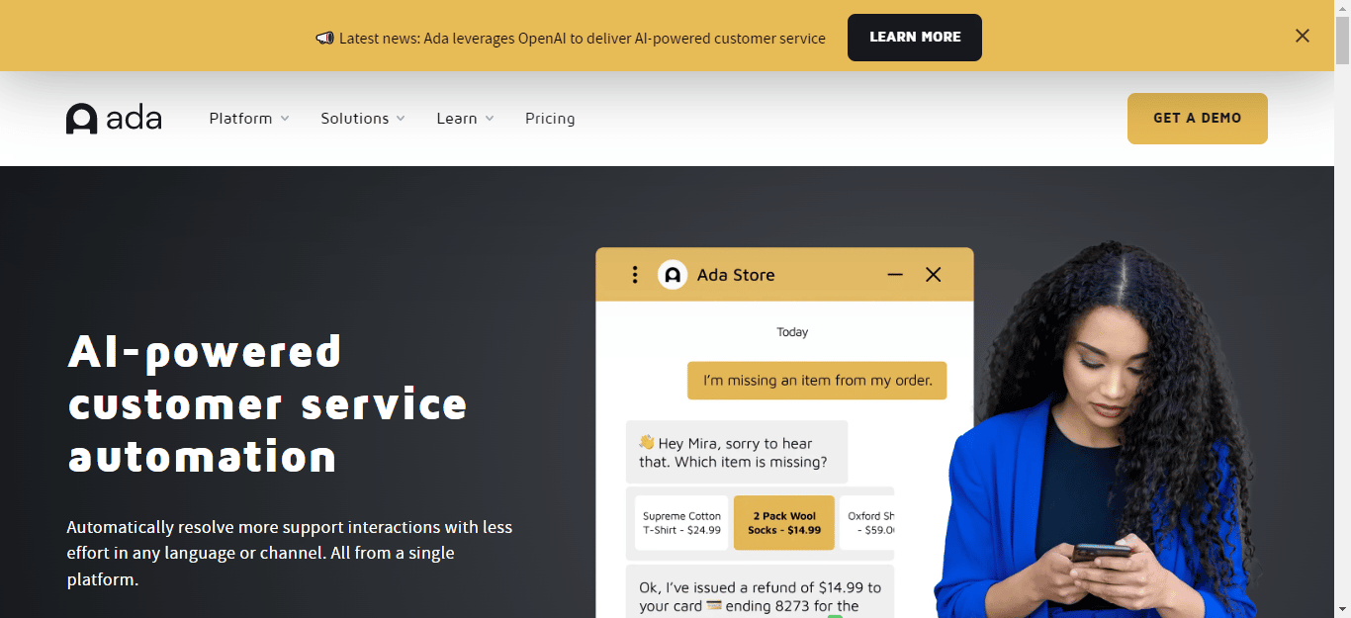The height and width of the screenshot is (618, 1351).
Task: Open the kebab menu in the Ada Store chat
Action: [x=635, y=274]
